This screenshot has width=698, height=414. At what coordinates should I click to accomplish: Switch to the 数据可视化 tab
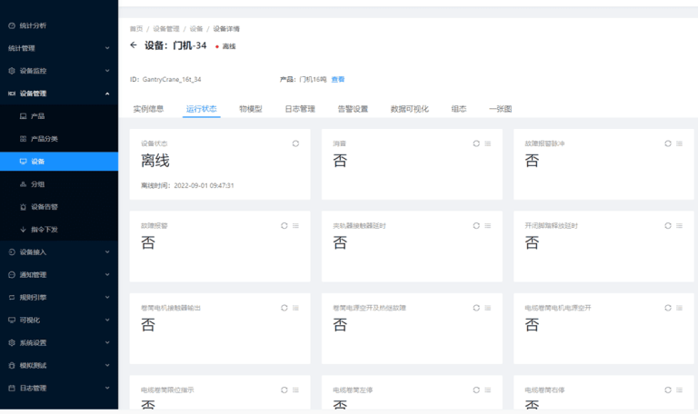pyautogui.click(x=409, y=109)
